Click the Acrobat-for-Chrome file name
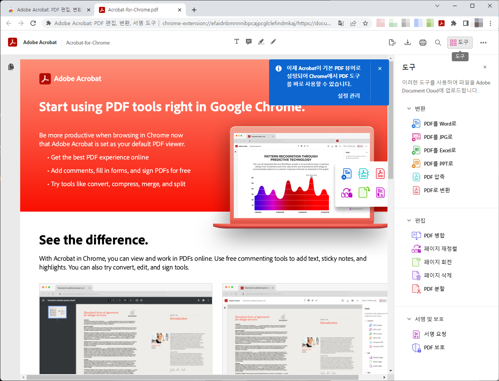 (88, 43)
